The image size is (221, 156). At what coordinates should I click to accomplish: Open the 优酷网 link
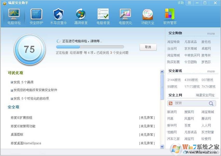(x=172, y=132)
